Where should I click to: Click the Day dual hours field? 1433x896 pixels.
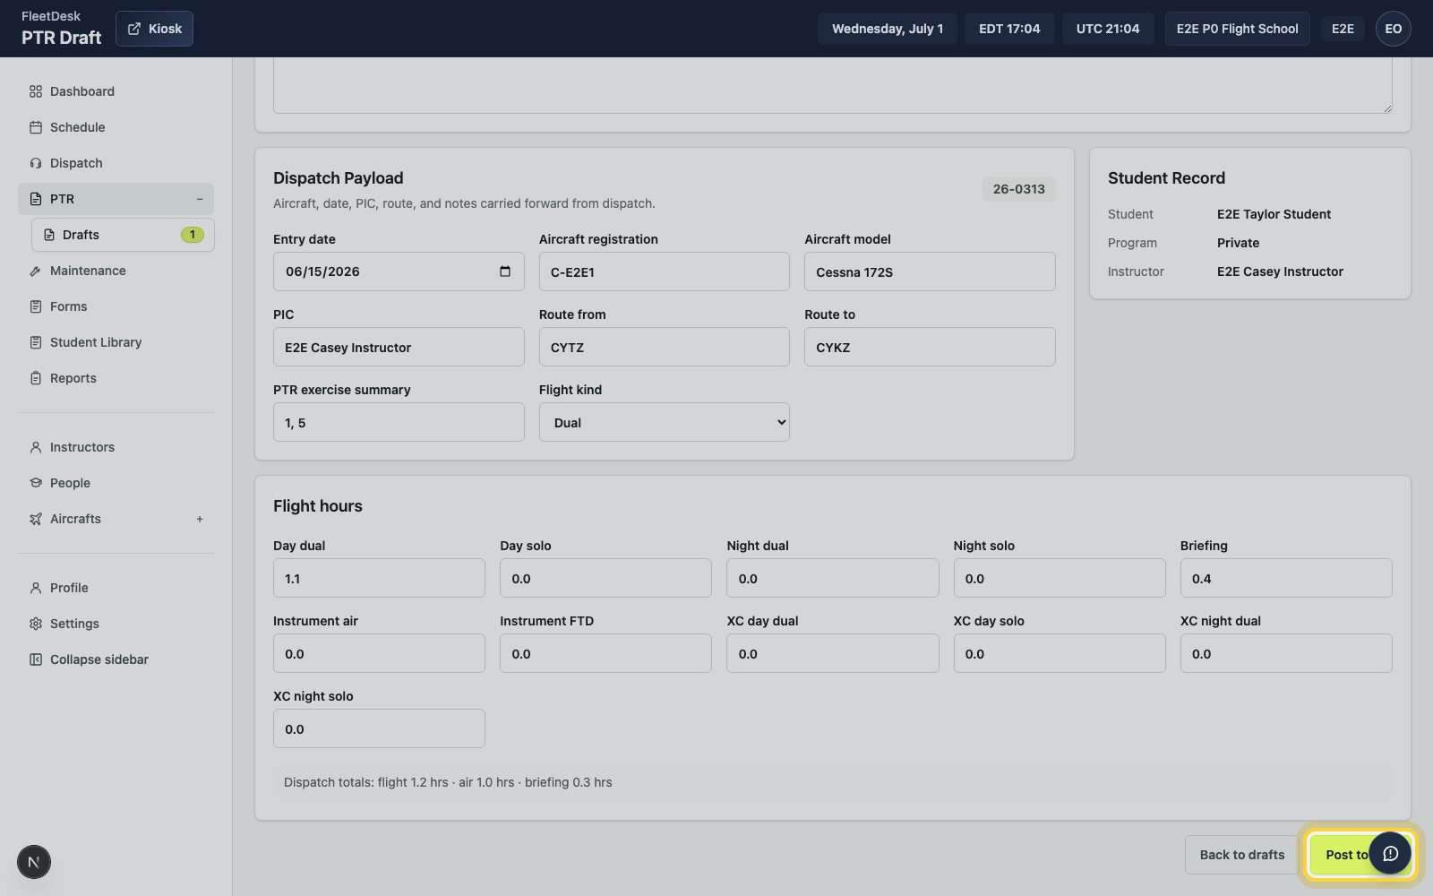[379, 578]
